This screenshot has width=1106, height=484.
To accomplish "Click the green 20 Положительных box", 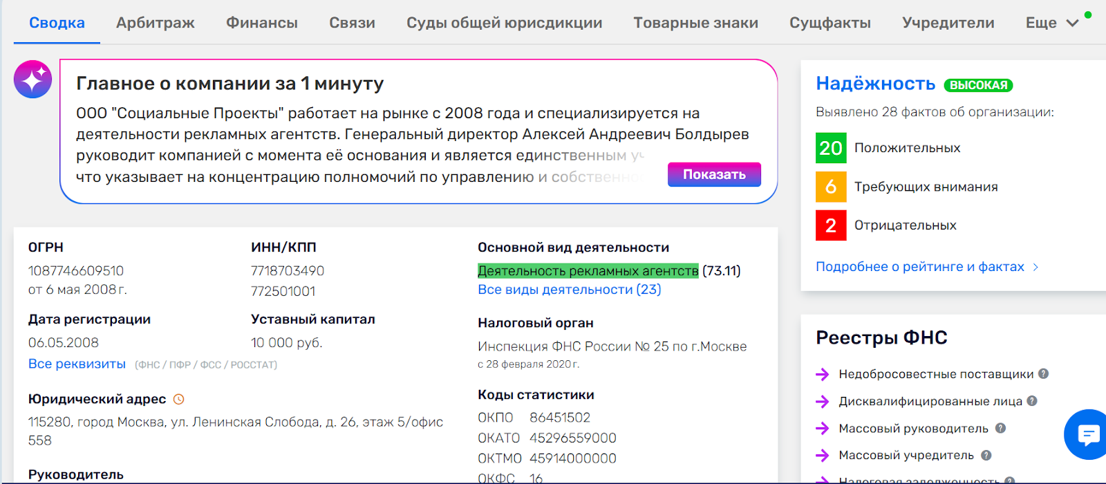I will pos(831,148).
